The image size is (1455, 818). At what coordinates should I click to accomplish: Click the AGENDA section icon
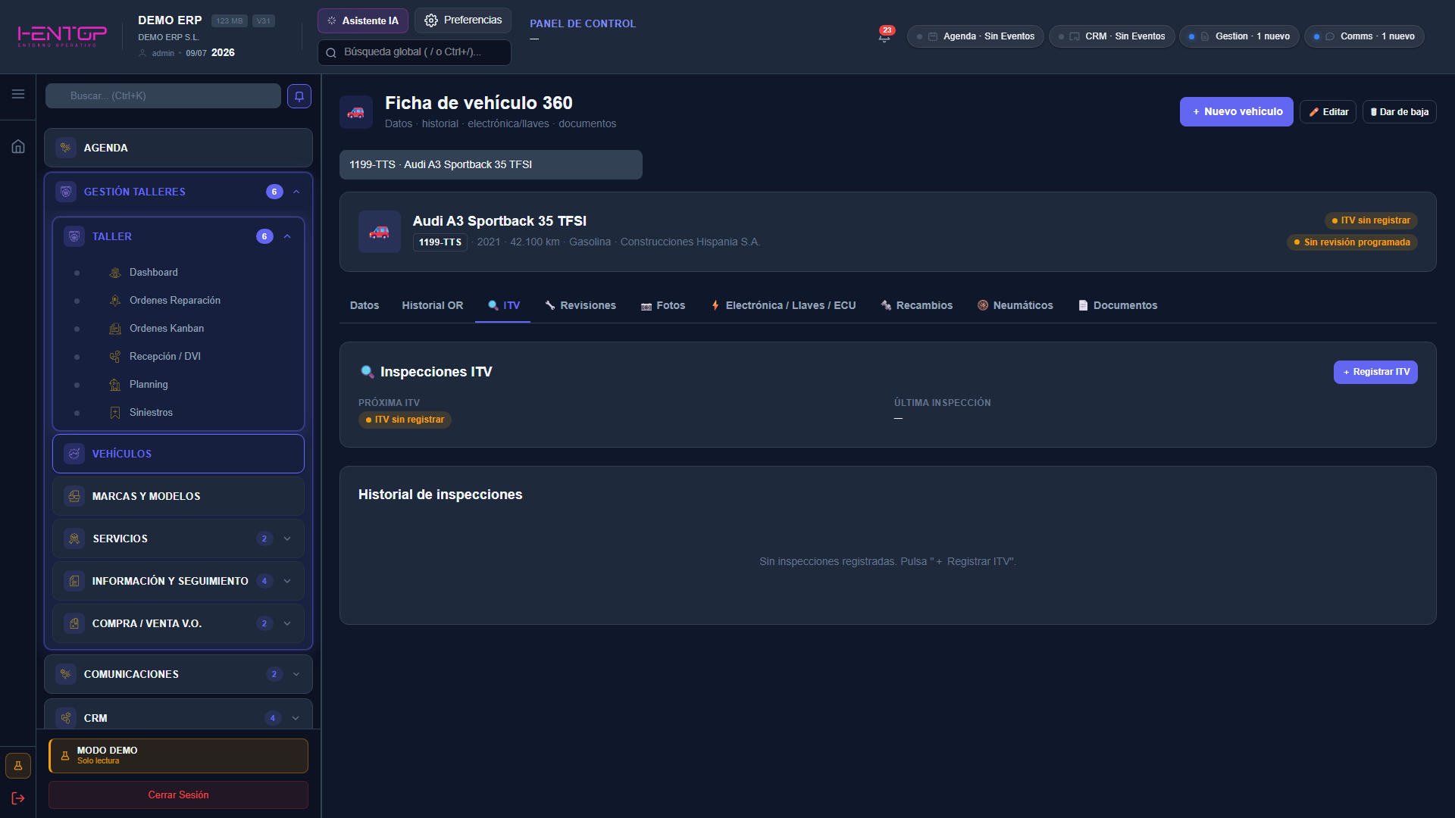click(66, 148)
